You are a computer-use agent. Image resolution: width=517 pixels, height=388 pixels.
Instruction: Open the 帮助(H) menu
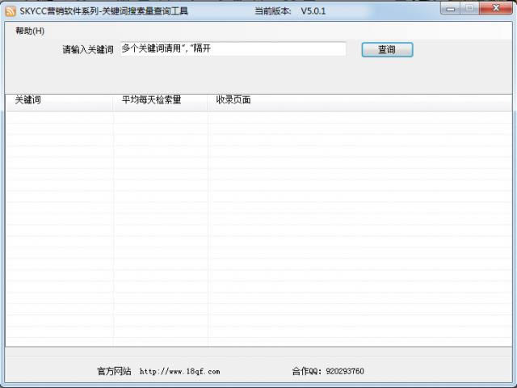coord(30,31)
